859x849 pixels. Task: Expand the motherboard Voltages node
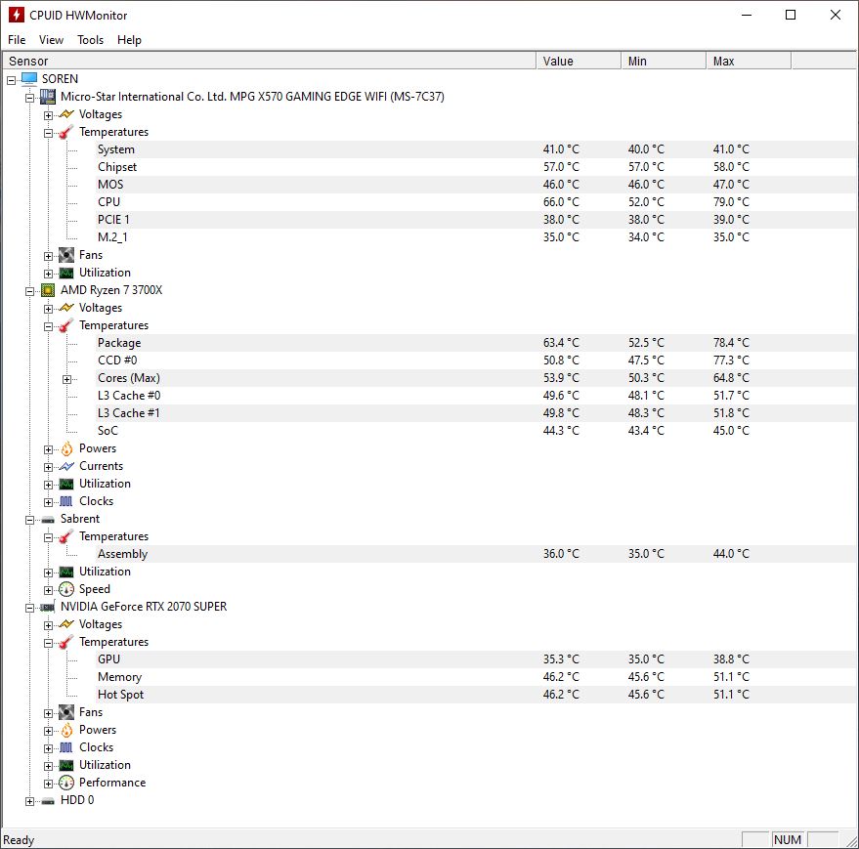tap(48, 116)
